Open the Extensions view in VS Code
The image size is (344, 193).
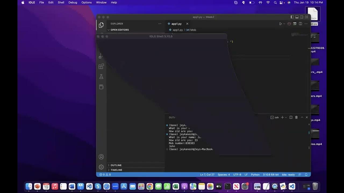[101, 66]
